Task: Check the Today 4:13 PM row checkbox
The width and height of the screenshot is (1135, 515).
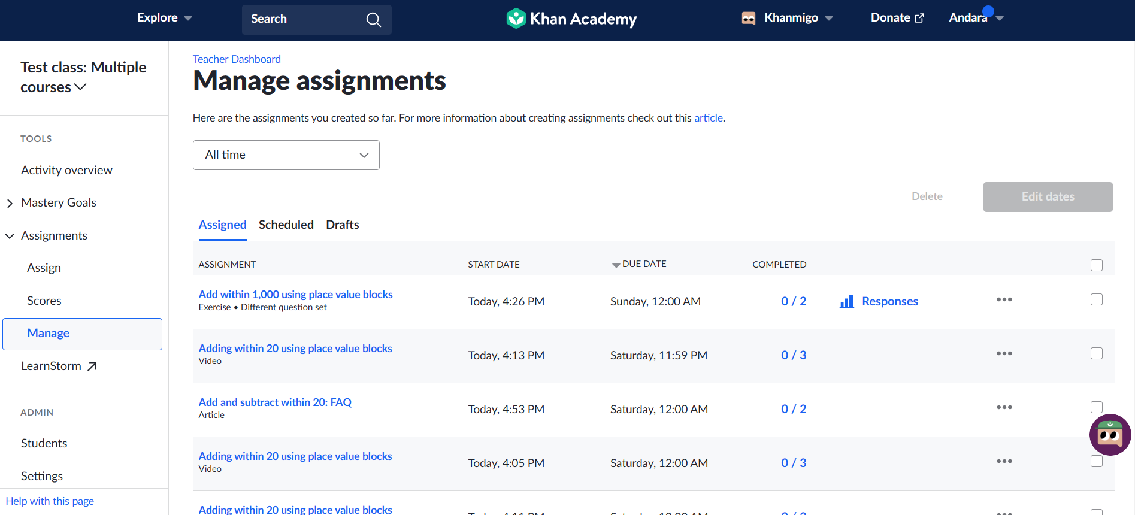Action: (1097, 353)
